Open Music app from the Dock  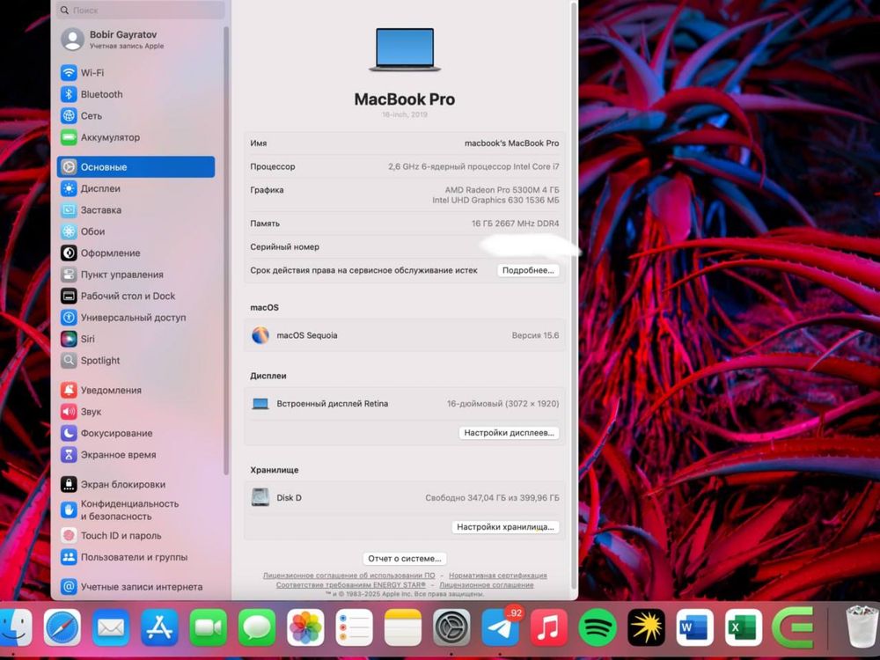coord(549,627)
